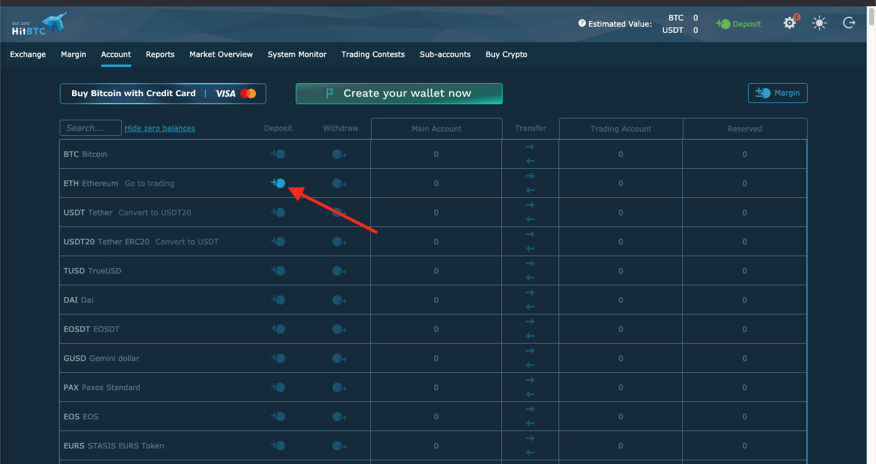Click the Main Account column header
Image resolution: width=876 pixels, height=464 pixels.
tap(437, 129)
